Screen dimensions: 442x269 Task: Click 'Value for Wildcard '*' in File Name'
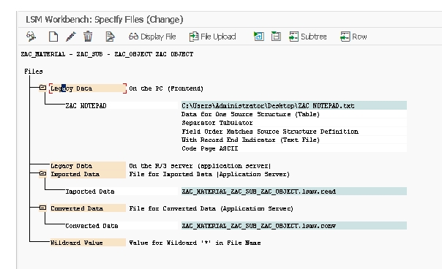(195, 243)
